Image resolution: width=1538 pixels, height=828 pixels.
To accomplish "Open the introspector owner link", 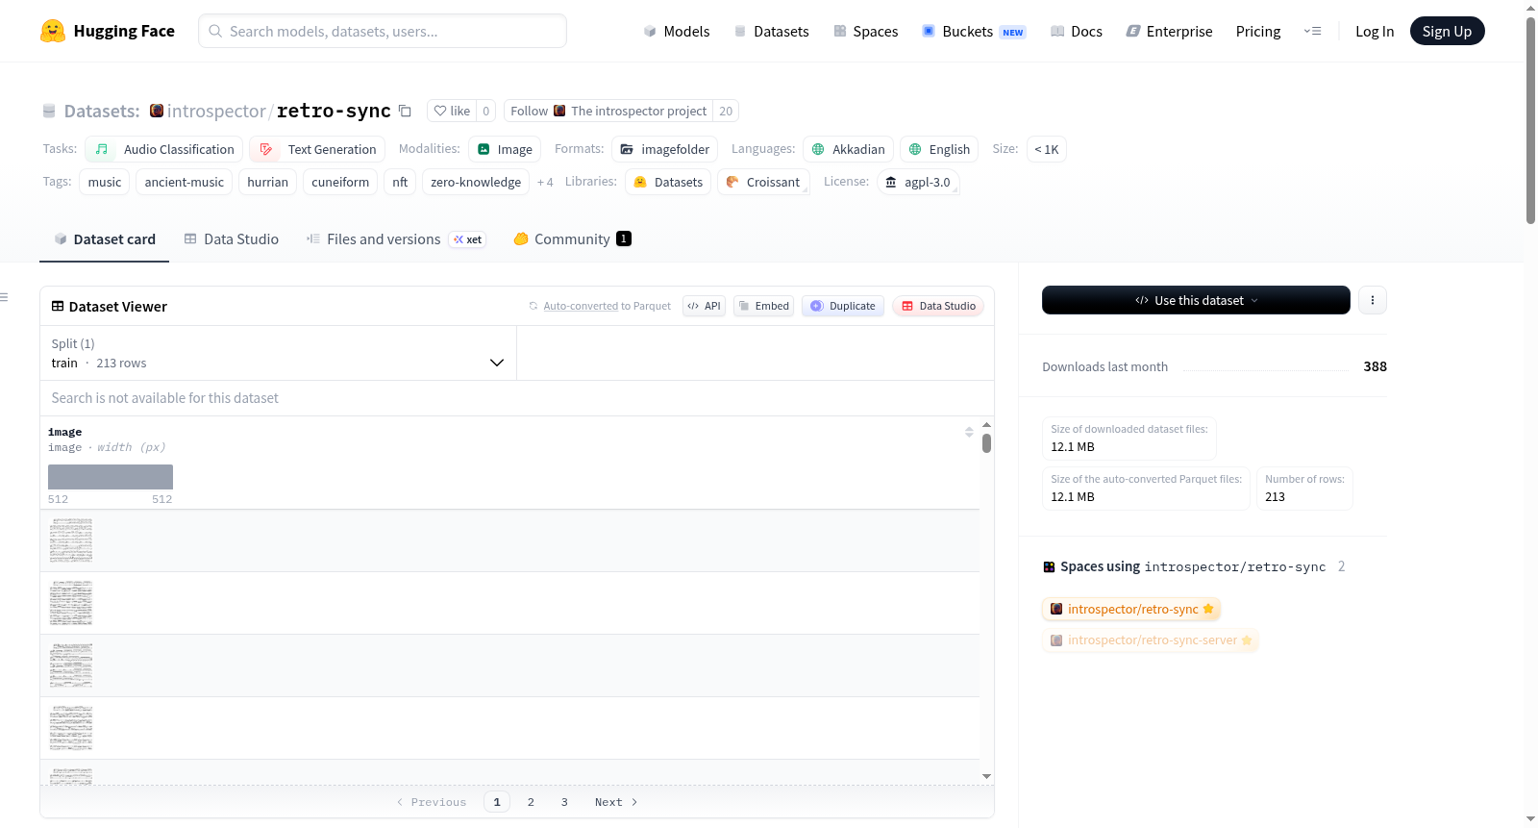I will pos(216,111).
